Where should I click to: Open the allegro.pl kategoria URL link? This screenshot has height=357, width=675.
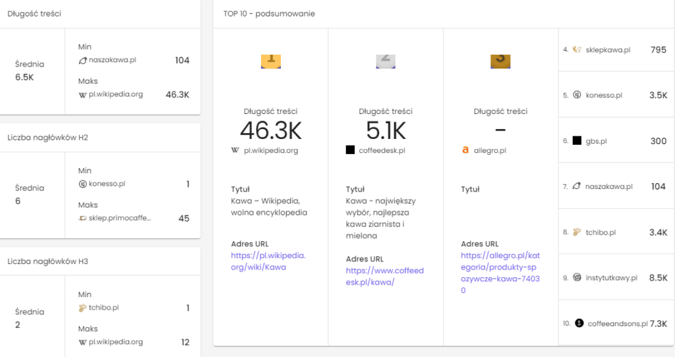pos(500,273)
